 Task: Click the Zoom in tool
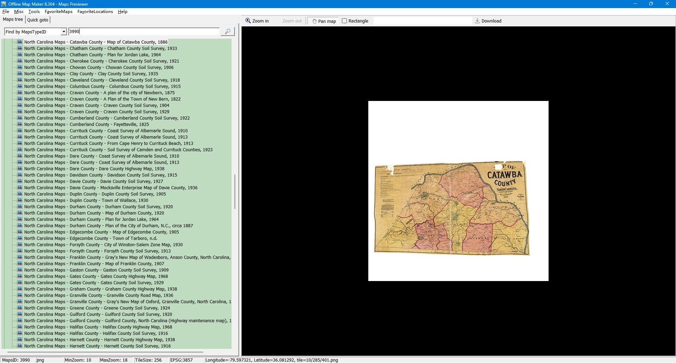click(257, 21)
